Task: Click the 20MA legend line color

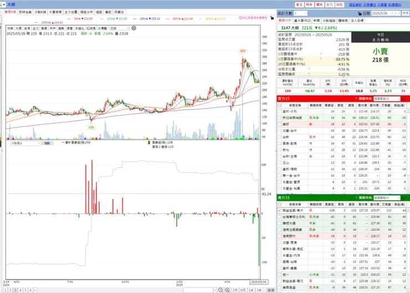Action: click(x=135, y=19)
